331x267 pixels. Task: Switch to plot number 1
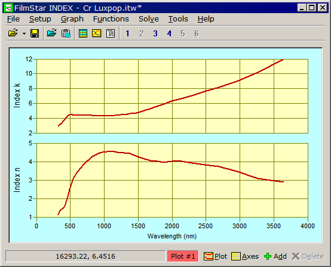click(x=127, y=33)
